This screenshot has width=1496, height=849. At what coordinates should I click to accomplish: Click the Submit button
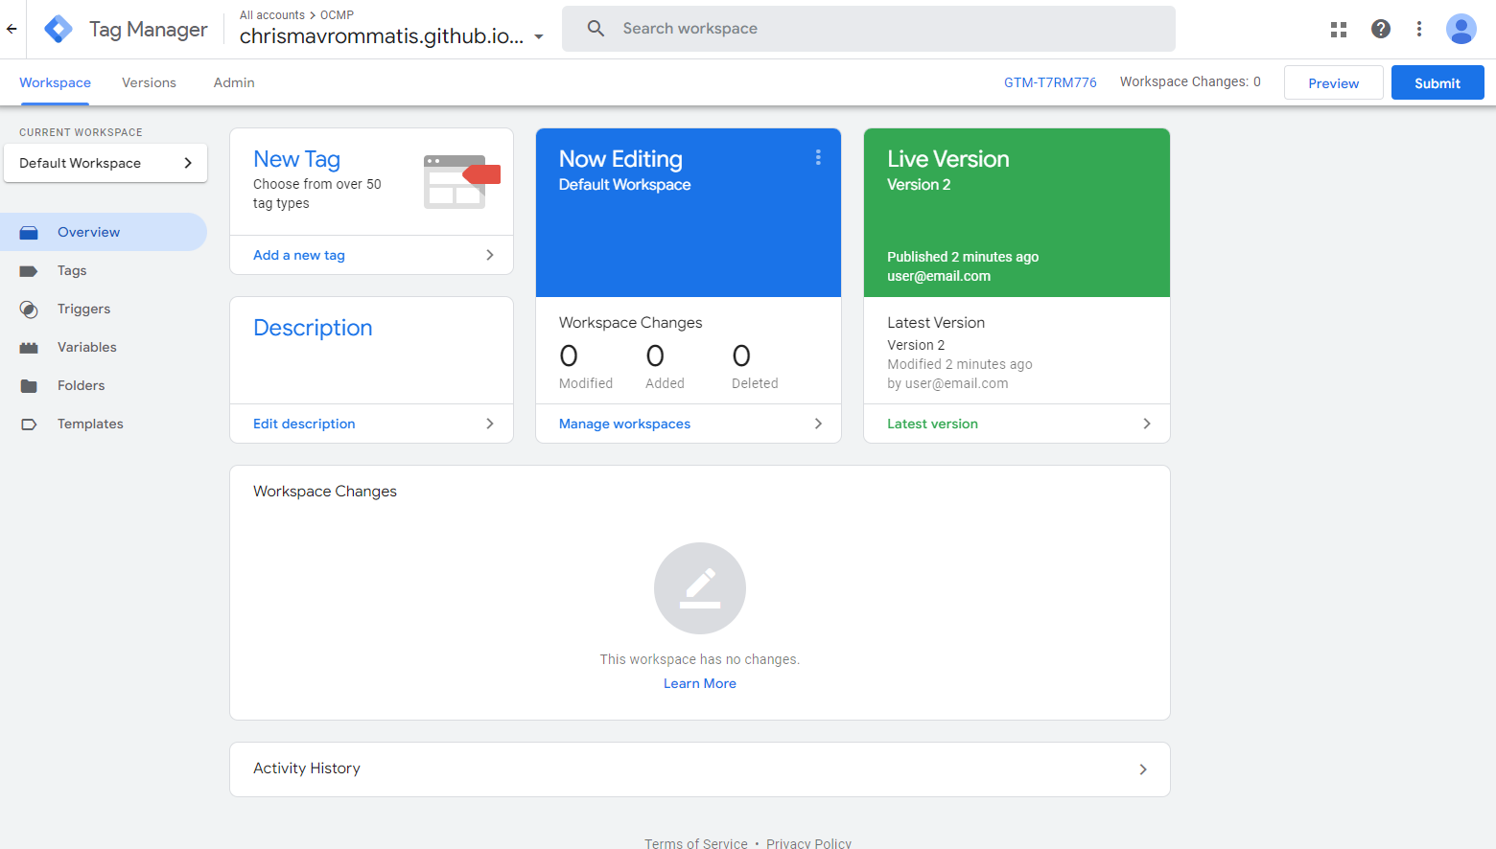[1438, 83]
